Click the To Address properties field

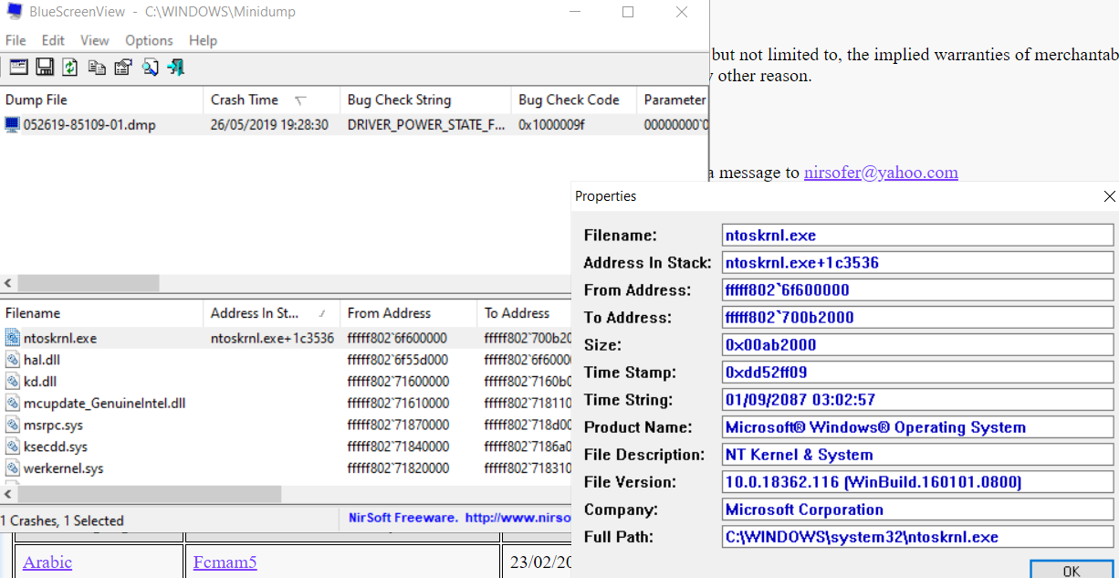click(917, 318)
